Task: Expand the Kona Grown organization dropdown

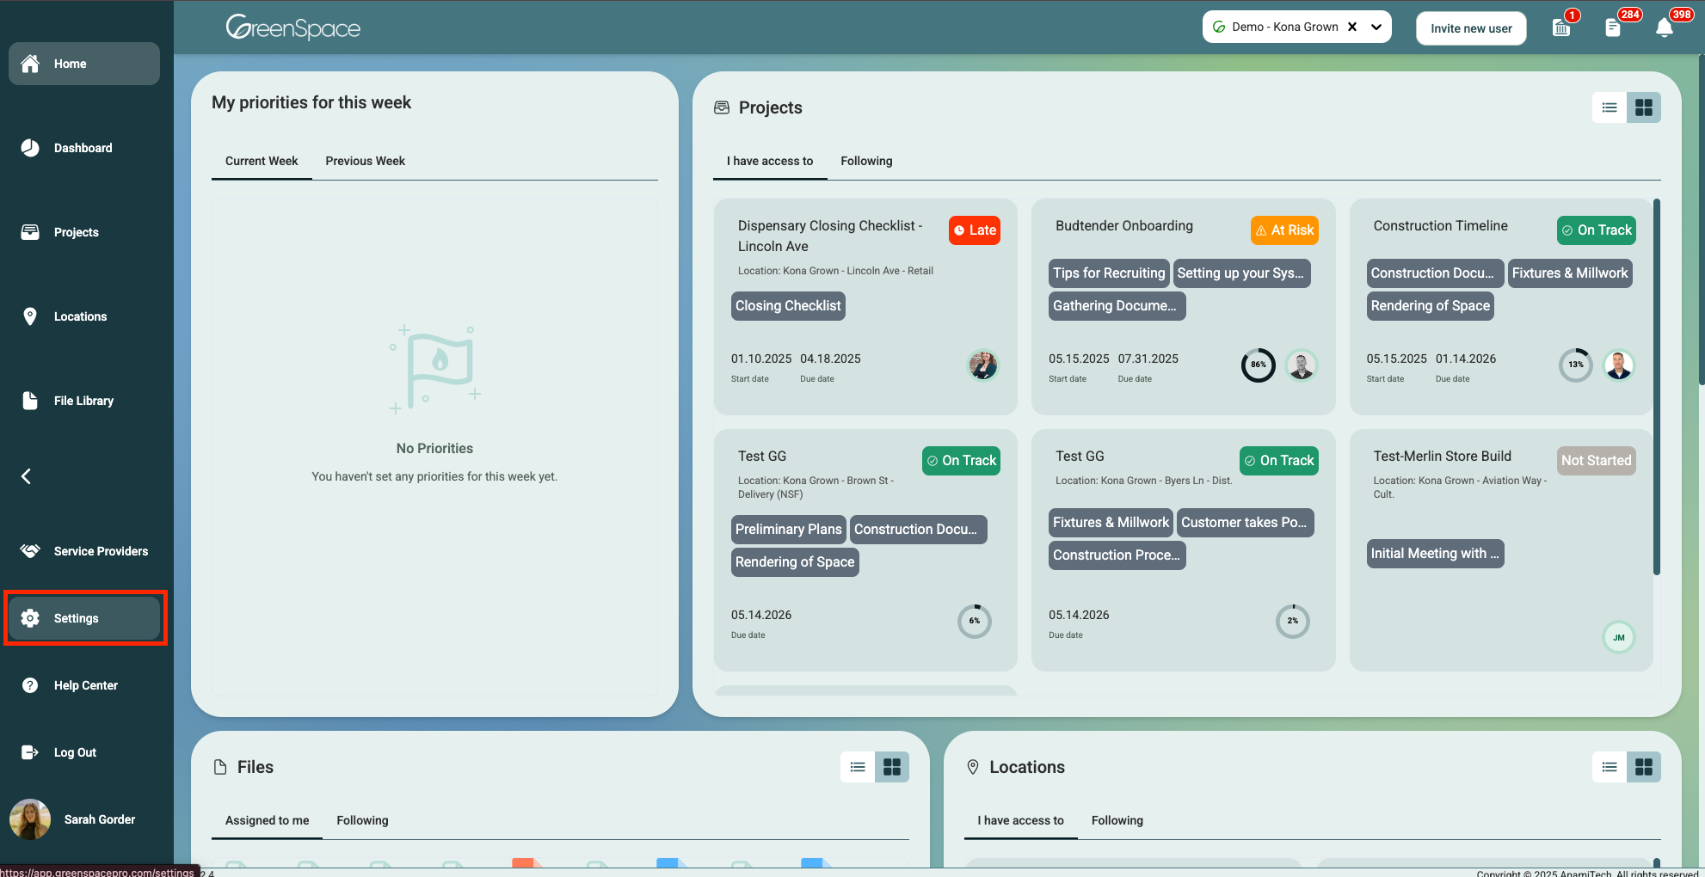Action: 1376,27
